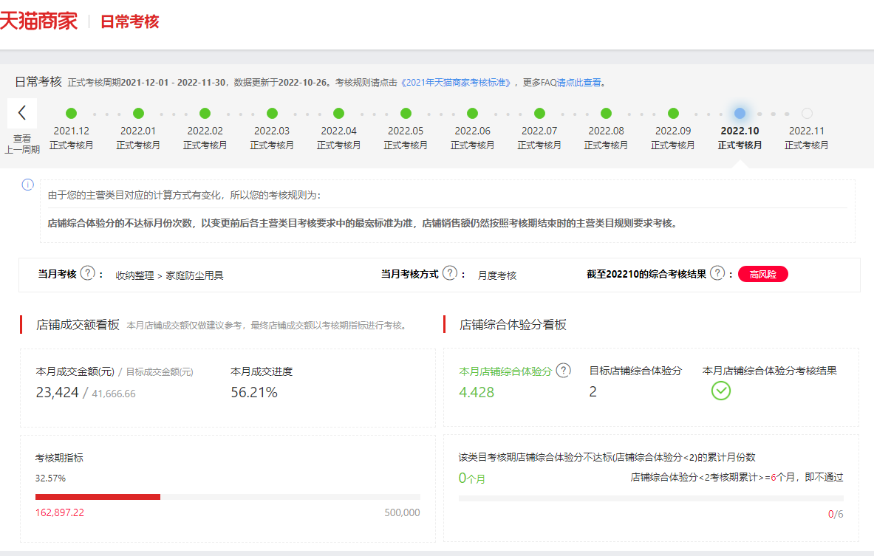Click the 4.428 experience score value
The image size is (874, 556).
(477, 392)
